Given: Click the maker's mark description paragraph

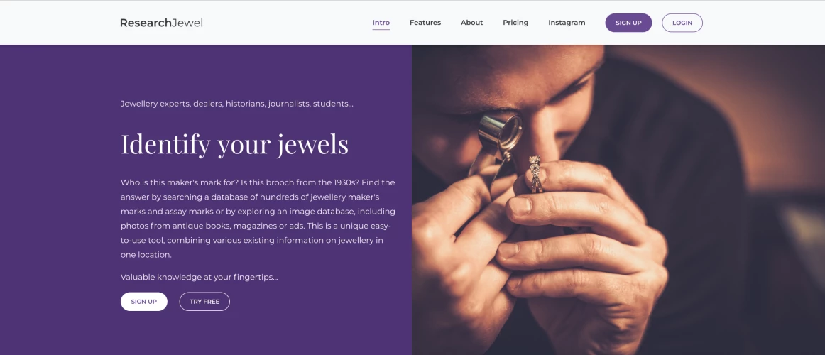Looking at the screenshot, I should 258,218.
